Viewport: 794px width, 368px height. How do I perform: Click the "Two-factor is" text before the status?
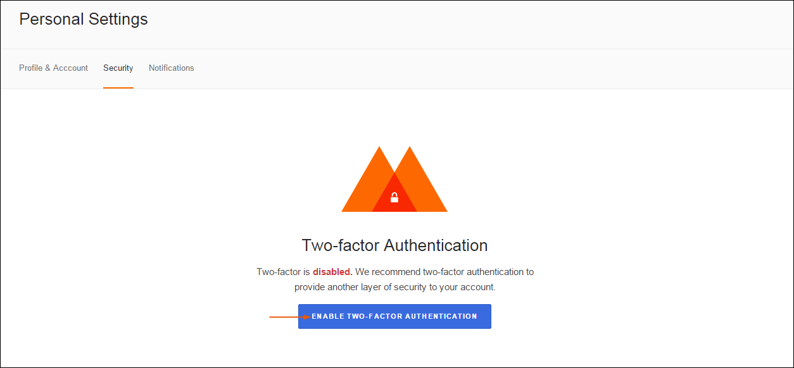pyautogui.click(x=283, y=272)
